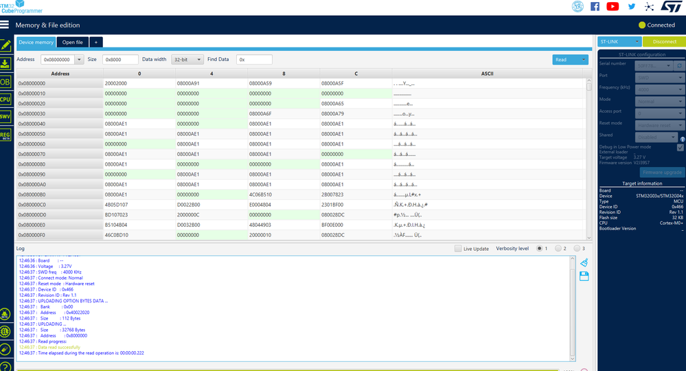
Task: Enable the Live Update checkbox
Action: coord(458,249)
